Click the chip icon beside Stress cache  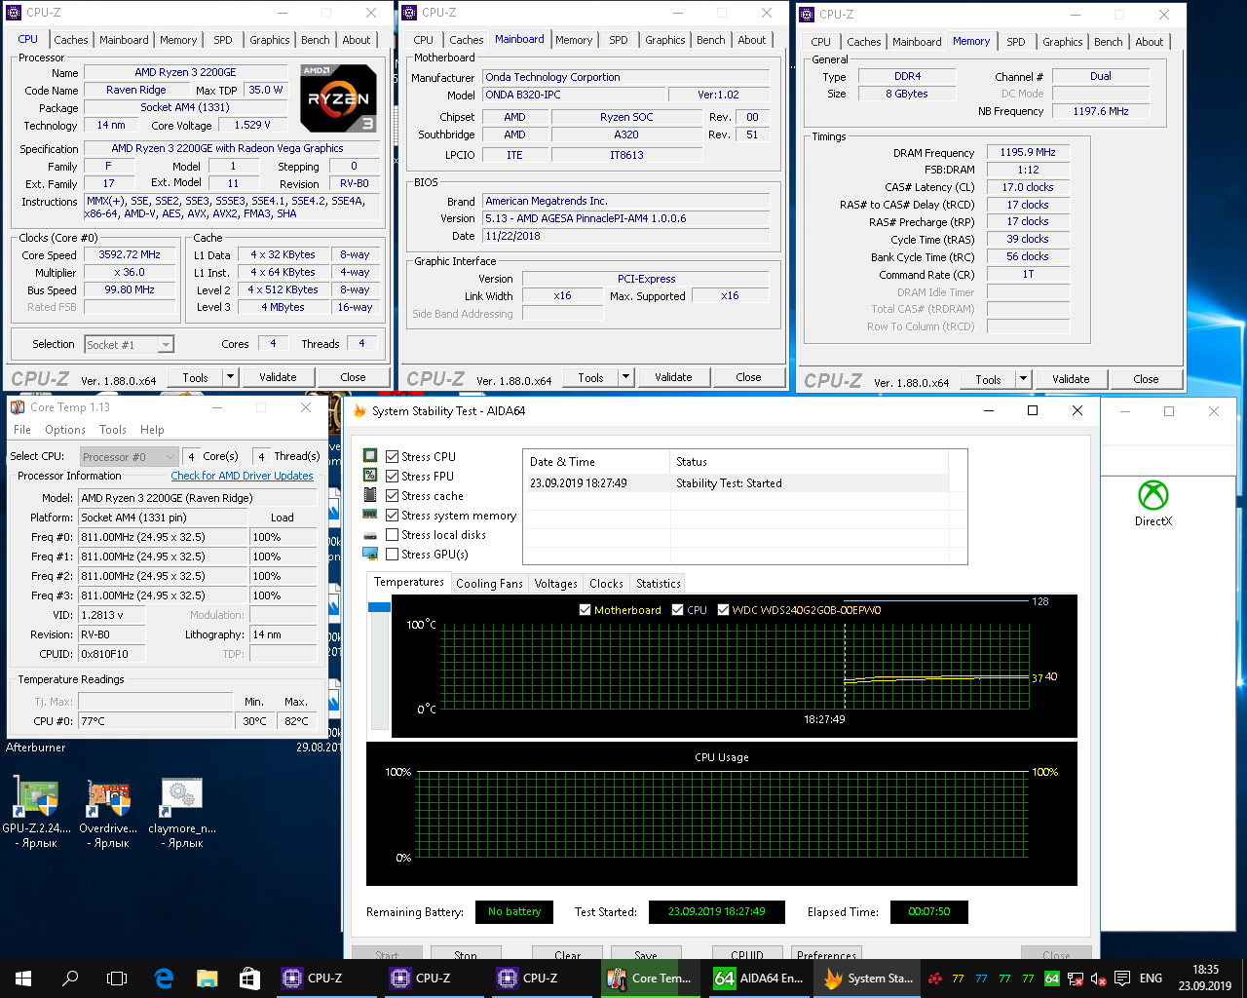370,495
